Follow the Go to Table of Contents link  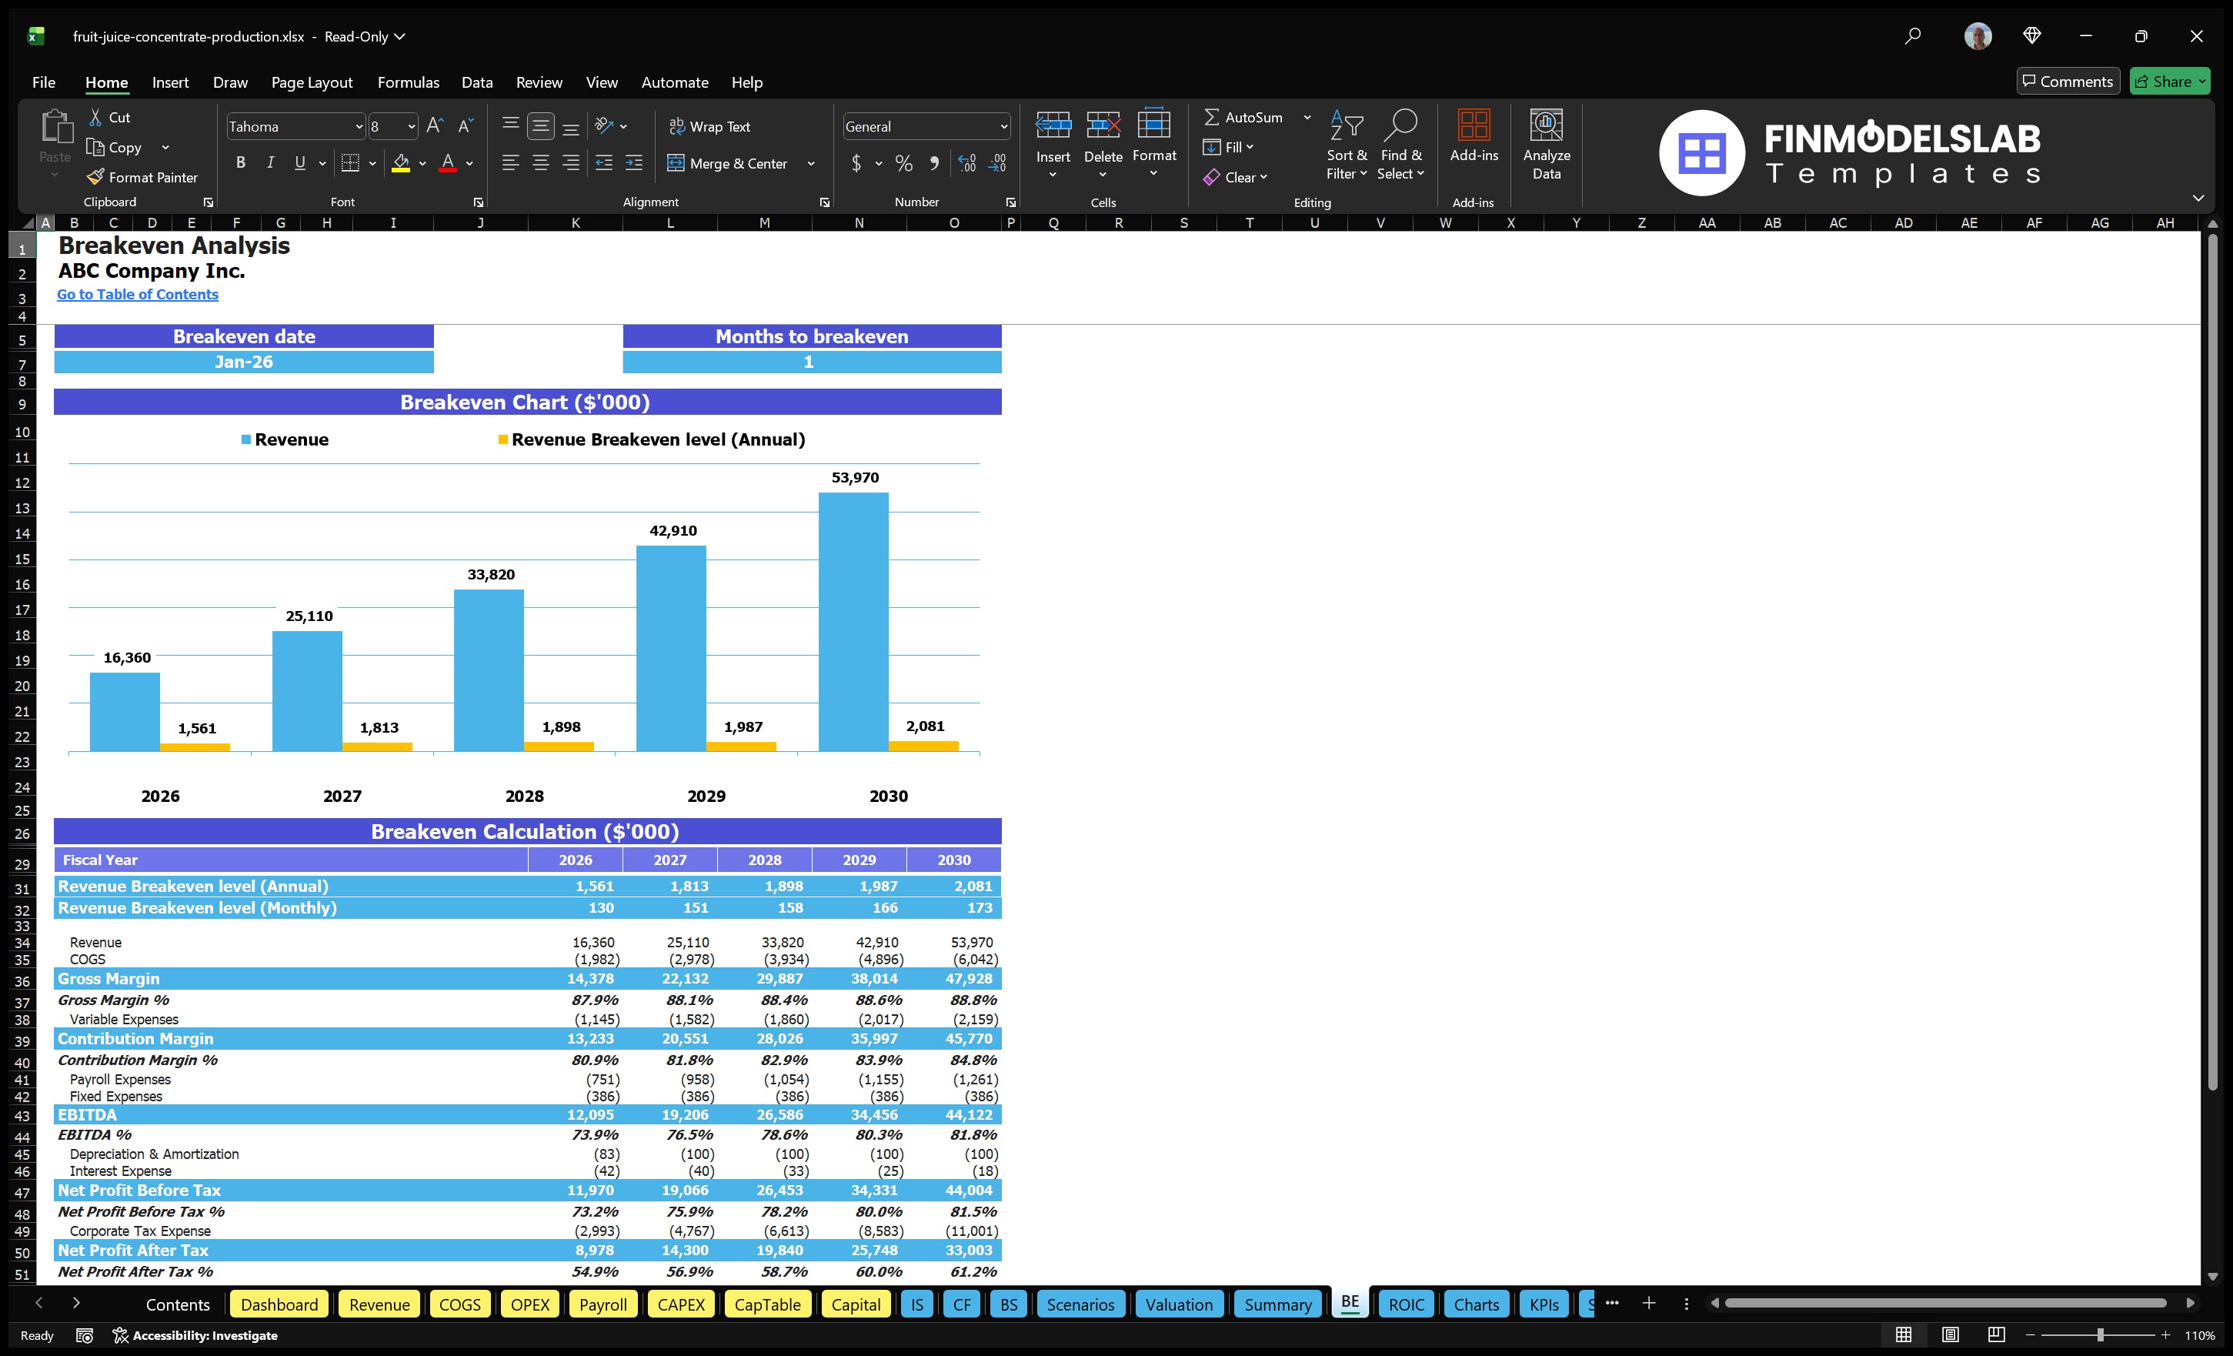[138, 294]
